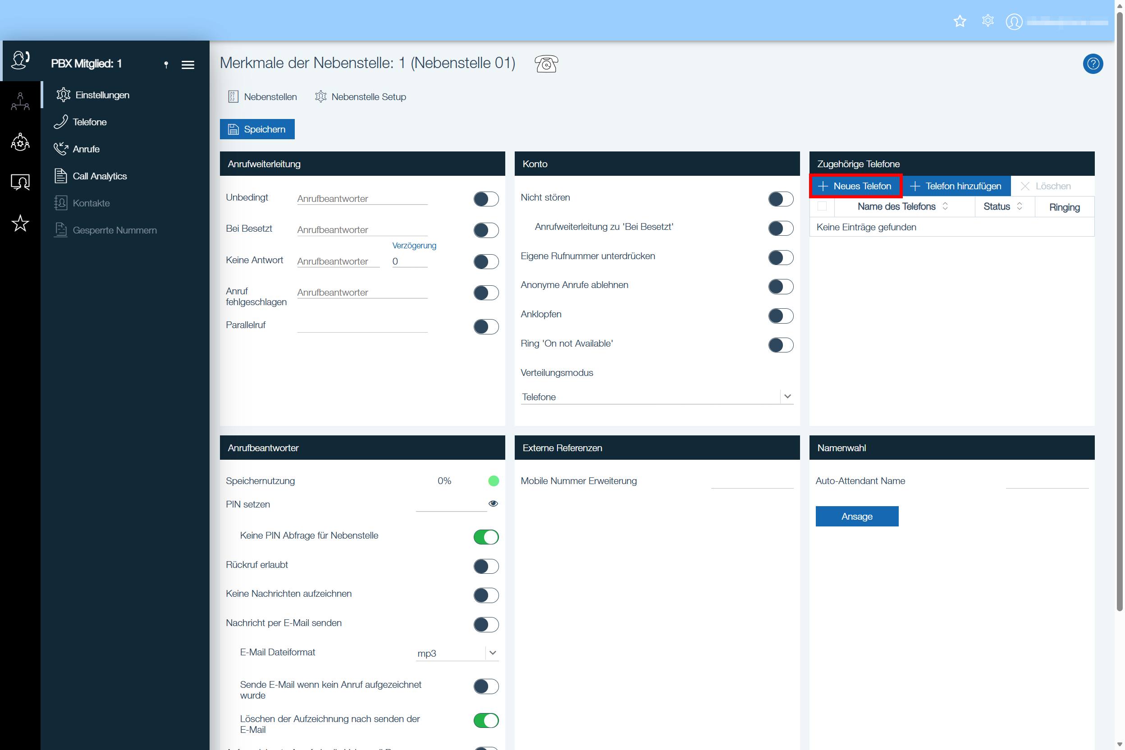Sort by Name des Telefons column
The image size is (1125, 750).
(903, 206)
